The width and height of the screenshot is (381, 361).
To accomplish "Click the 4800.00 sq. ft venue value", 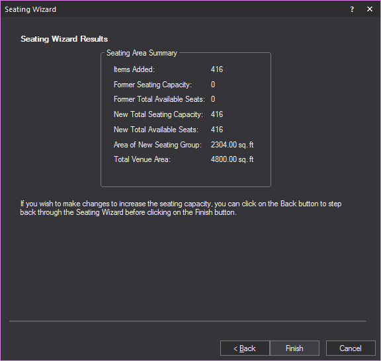I will (x=232, y=159).
